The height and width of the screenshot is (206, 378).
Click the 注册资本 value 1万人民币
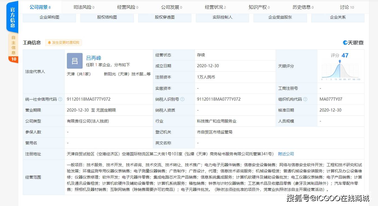[x=206, y=77]
